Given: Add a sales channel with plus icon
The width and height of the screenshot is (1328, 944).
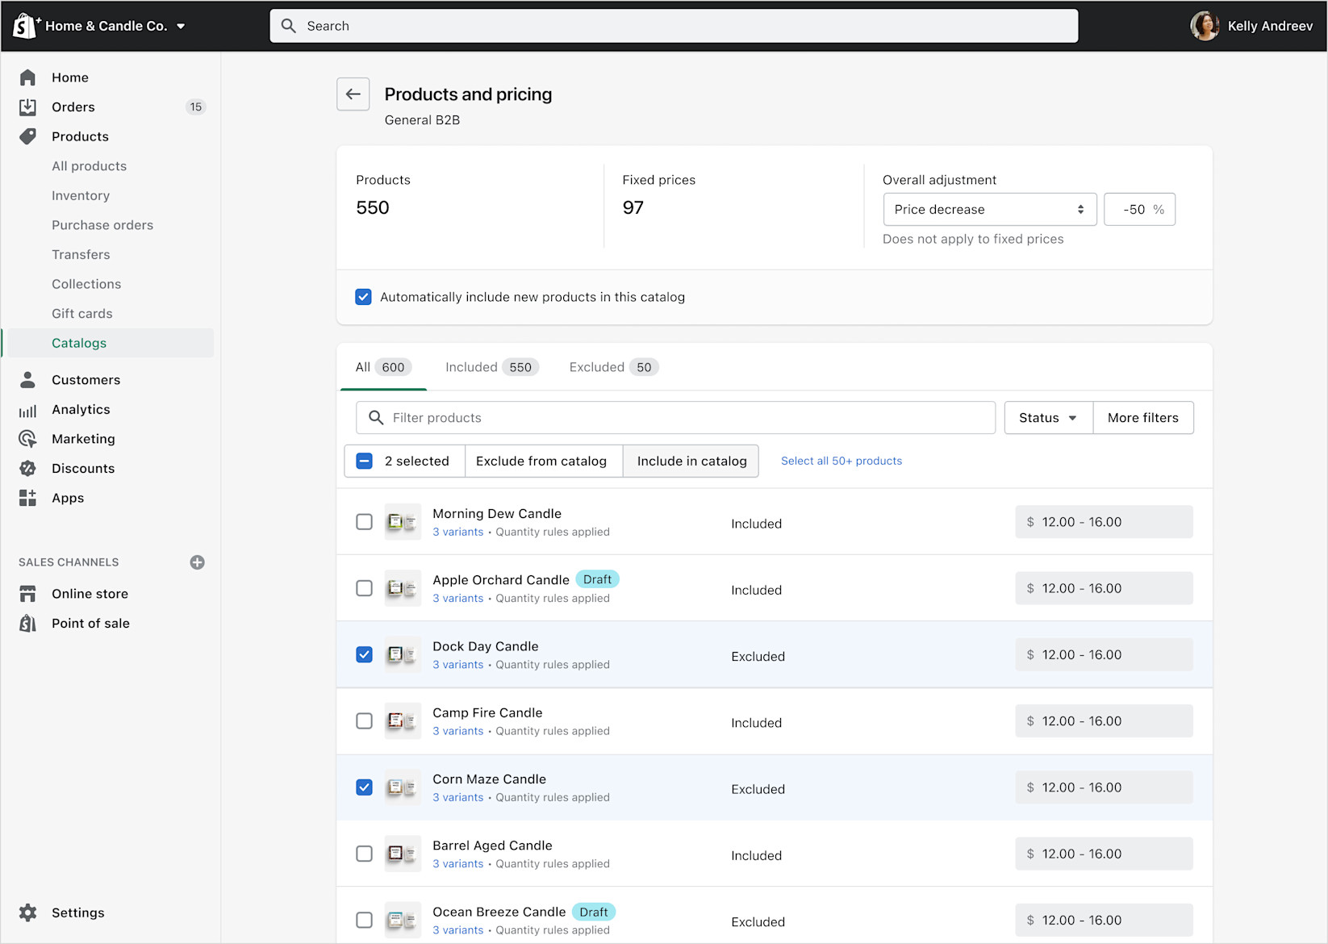Looking at the screenshot, I should point(197,562).
